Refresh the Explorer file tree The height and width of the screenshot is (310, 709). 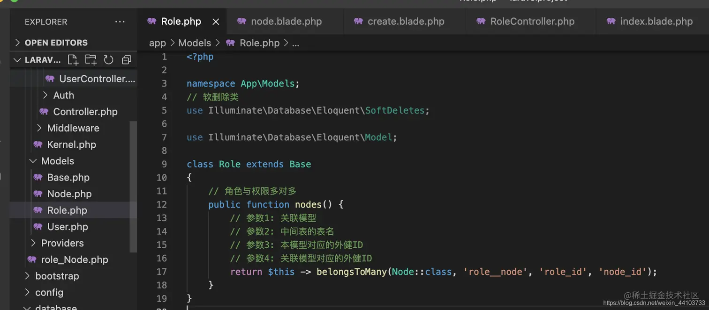click(109, 60)
